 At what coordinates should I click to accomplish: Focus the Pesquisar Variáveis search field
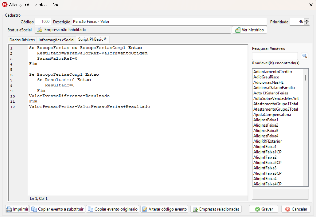275,56
